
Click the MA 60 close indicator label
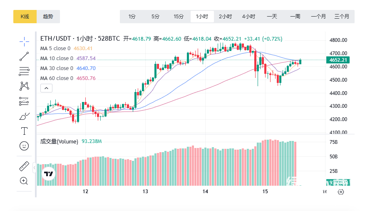(57, 78)
